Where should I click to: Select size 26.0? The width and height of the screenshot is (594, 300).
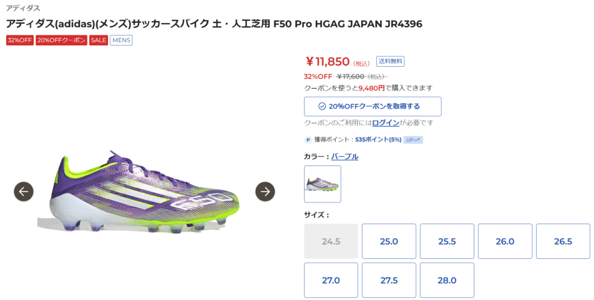[505, 241]
